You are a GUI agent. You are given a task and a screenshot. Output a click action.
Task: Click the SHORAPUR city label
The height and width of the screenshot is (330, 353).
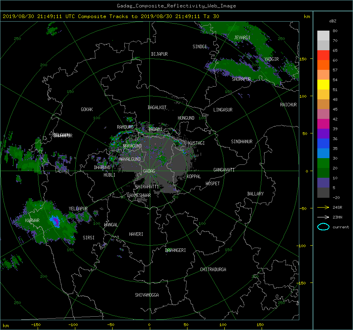pyautogui.click(x=241, y=79)
